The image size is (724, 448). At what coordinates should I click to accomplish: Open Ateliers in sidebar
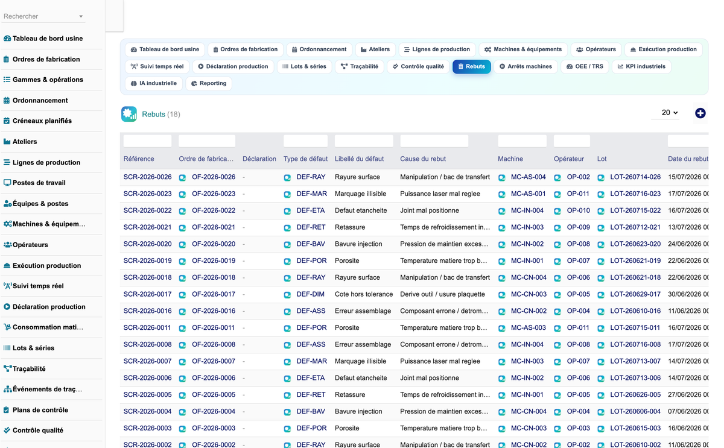[x=25, y=142]
